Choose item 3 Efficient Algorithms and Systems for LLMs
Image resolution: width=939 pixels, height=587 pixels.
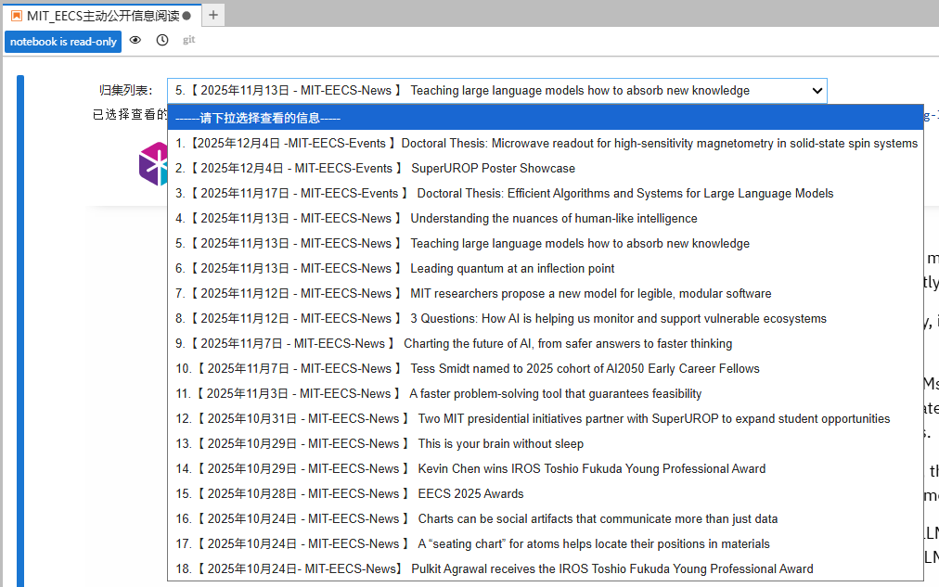(x=546, y=193)
